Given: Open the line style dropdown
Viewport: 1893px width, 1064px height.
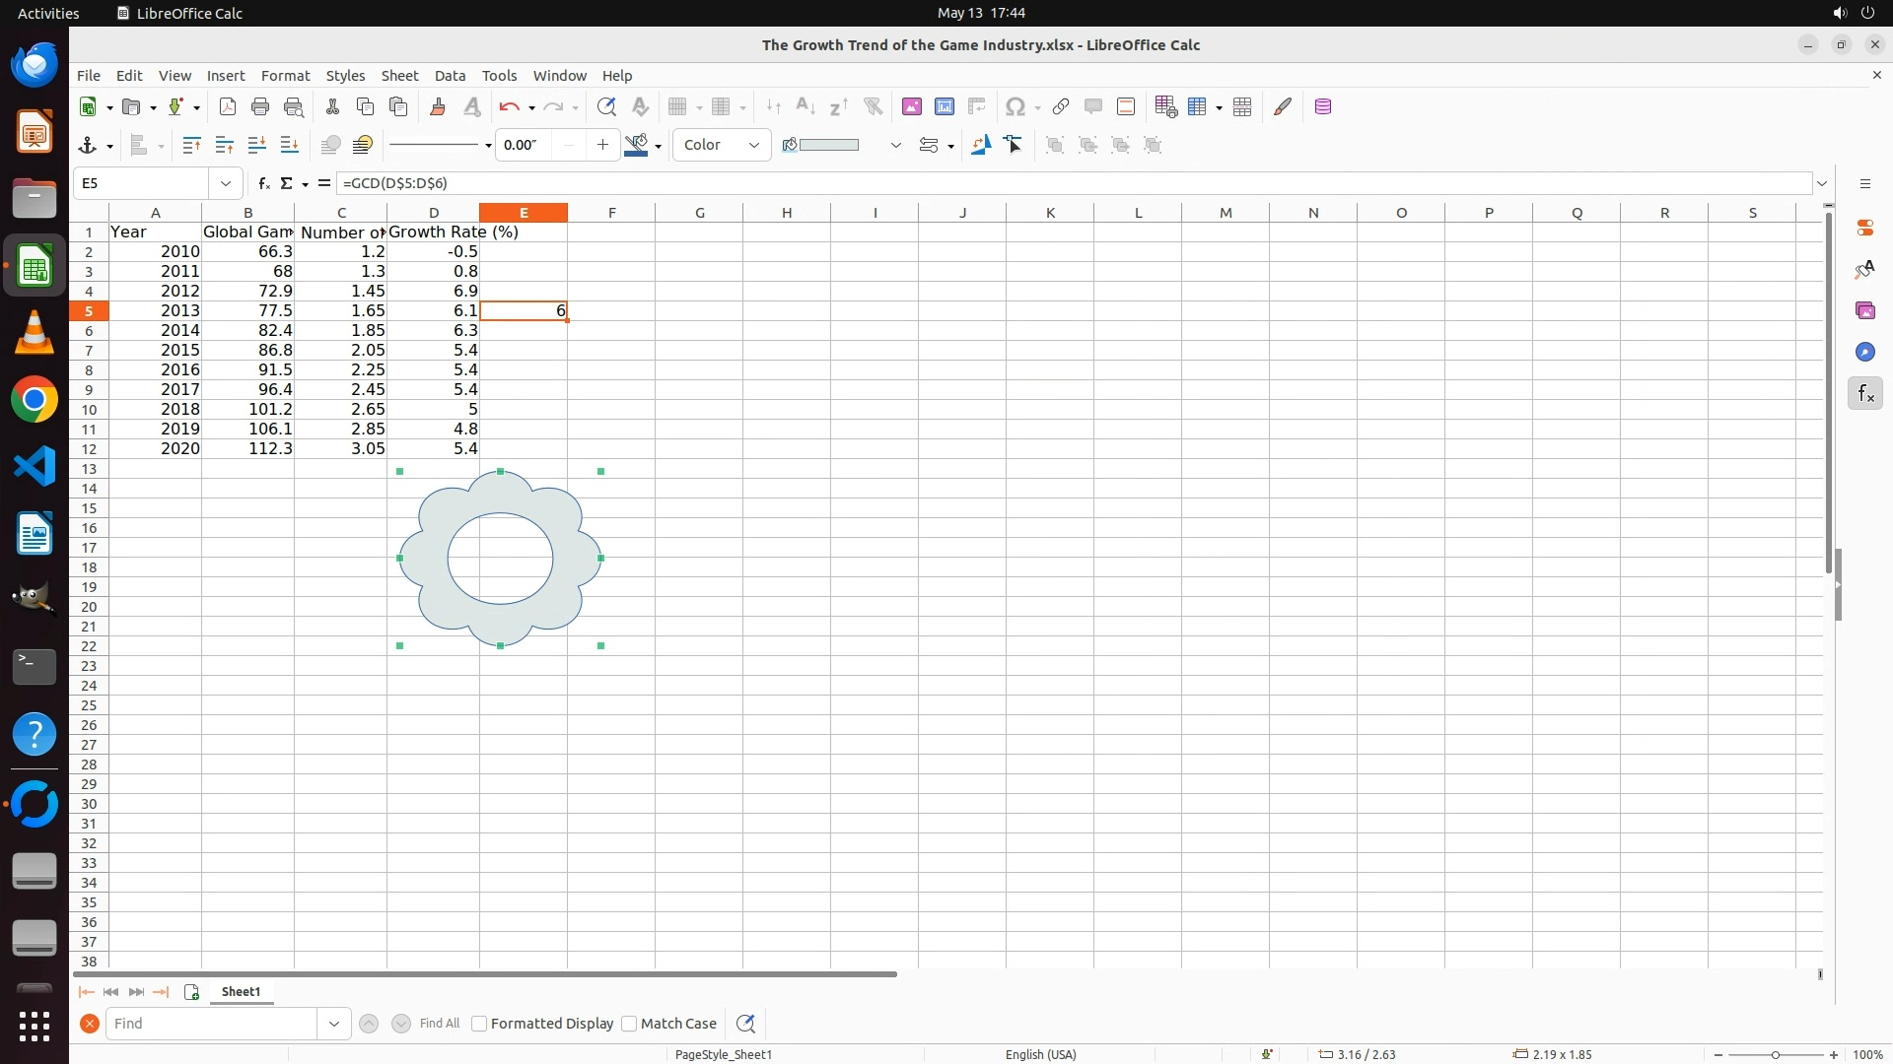Looking at the screenshot, I should click(x=488, y=146).
